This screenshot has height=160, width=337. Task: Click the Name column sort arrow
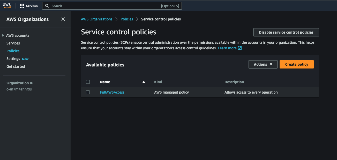pyautogui.click(x=144, y=82)
